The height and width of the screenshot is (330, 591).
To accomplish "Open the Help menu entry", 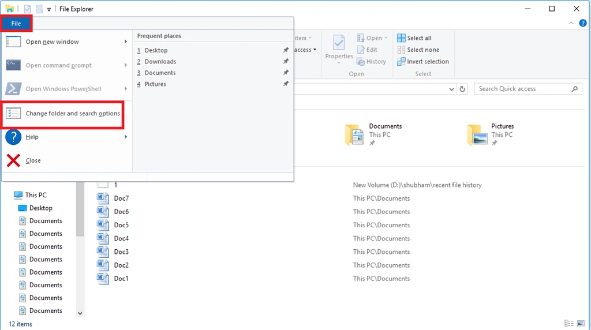I will click(67, 137).
